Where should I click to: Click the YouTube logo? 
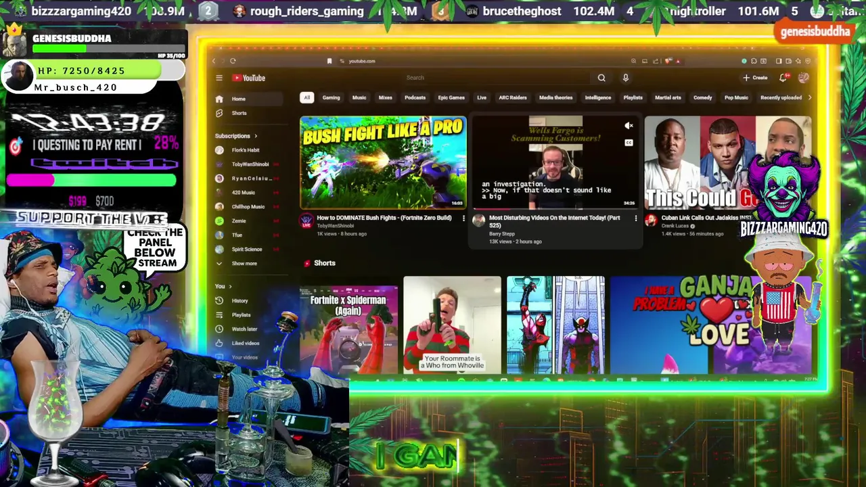point(250,78)
